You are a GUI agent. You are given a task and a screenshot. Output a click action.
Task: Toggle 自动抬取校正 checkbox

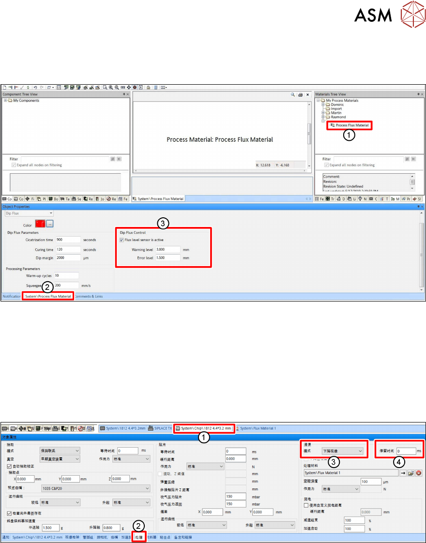point(9,466)
